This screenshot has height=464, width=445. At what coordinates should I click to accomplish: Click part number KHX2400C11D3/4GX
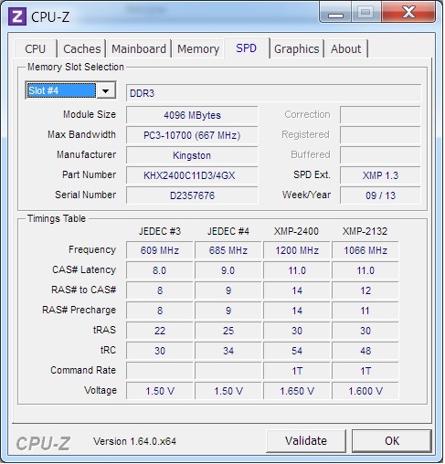[x=192, y=175]
